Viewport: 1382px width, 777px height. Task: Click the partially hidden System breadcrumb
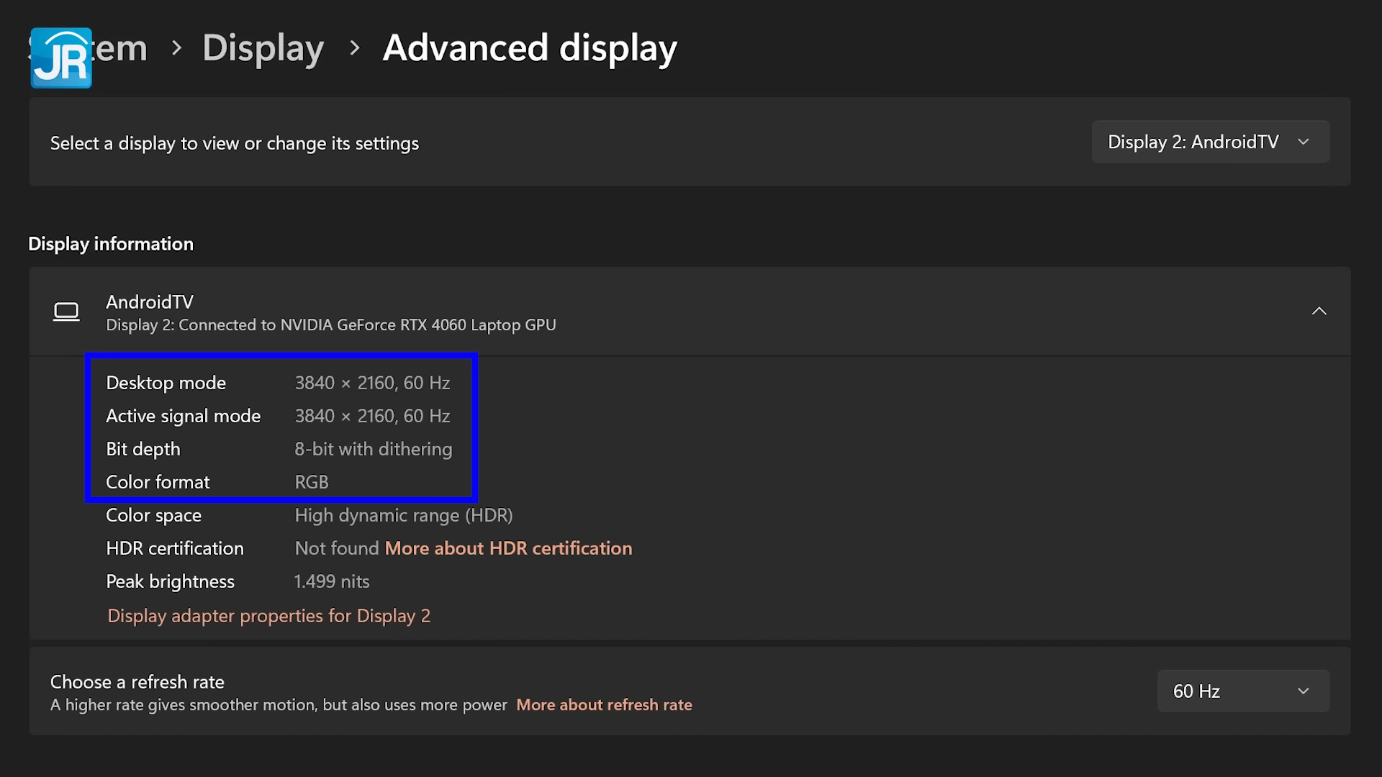tap(121, 48)
